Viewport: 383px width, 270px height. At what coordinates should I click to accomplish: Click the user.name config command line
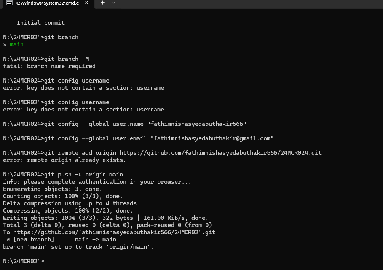tap(124, 124)
